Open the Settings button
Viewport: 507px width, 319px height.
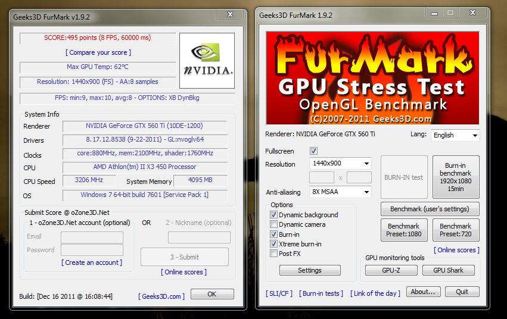tap(310, 270)
